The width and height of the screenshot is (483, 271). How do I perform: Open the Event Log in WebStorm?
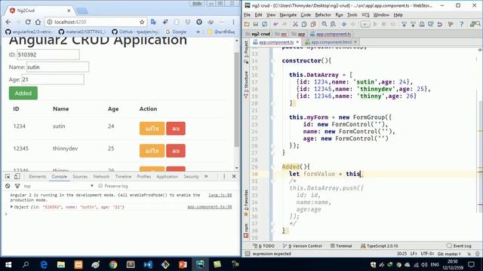[459, 246]
